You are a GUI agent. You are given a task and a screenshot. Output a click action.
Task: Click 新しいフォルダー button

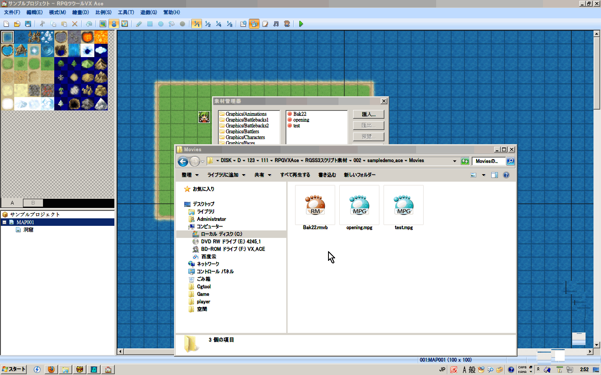[x=360, y=175]
